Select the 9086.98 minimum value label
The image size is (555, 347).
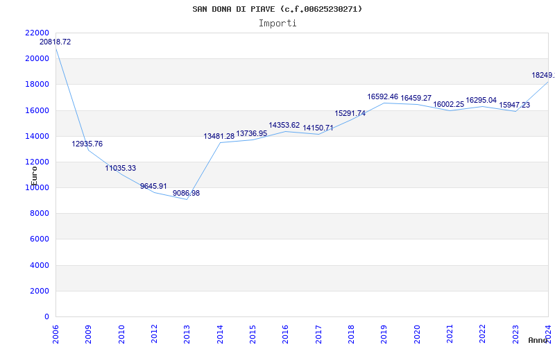coord(186,194)
